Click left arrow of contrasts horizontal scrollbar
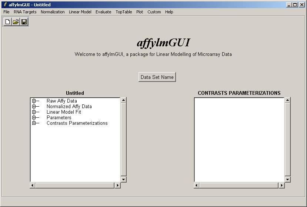 [197, 185]
